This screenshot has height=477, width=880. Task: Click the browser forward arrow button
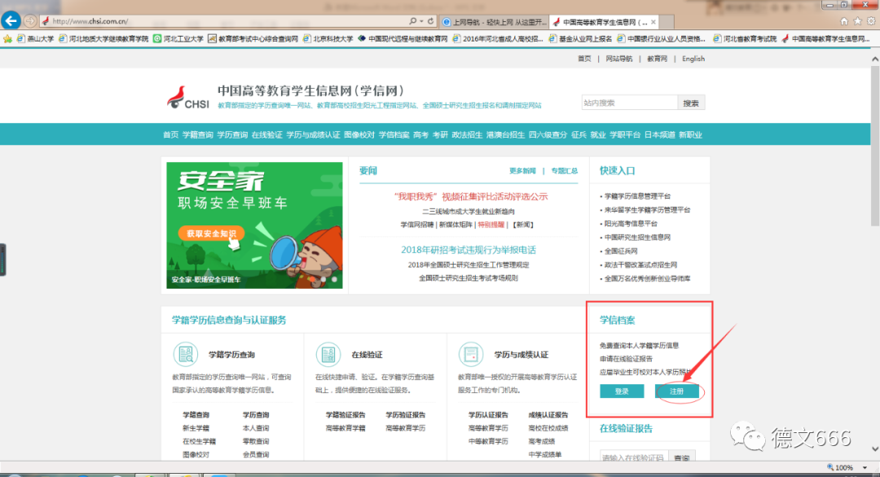pyautogui.click(x=30, y=21)
